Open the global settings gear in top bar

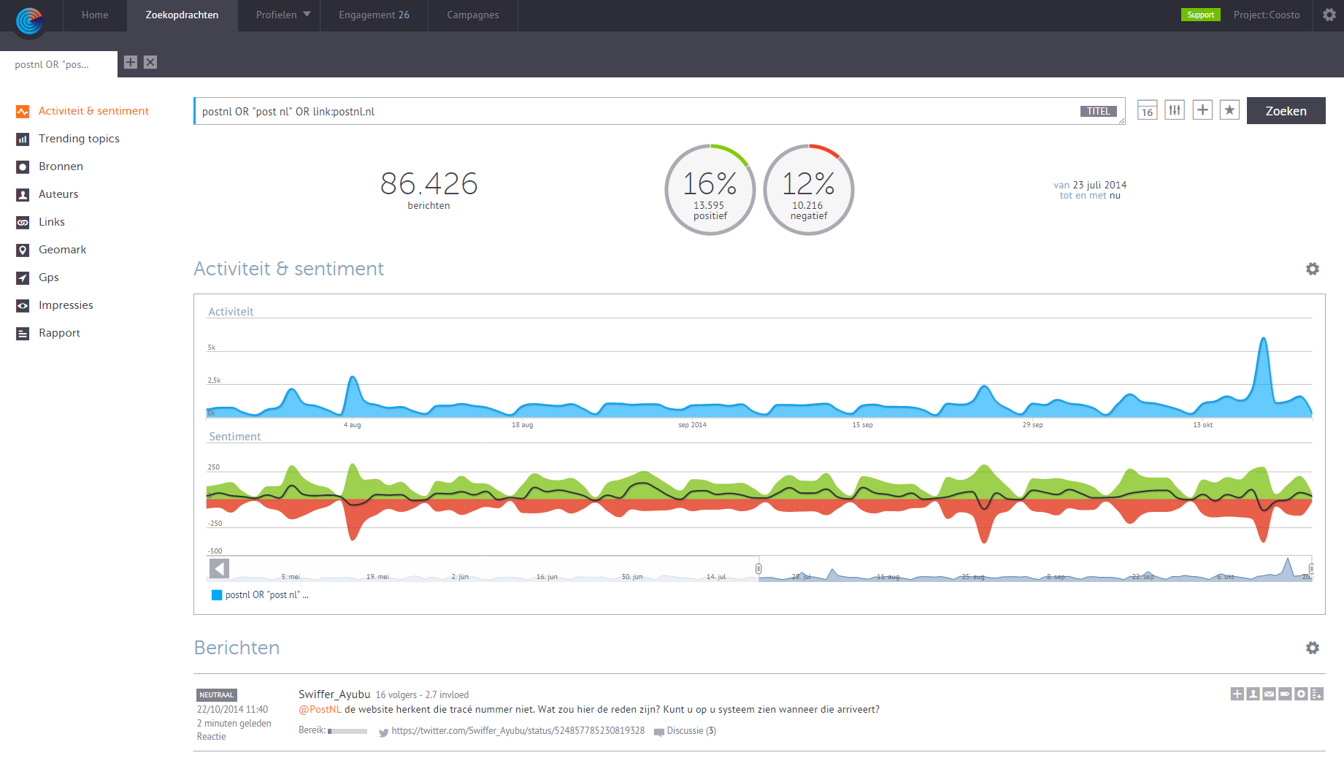tap(1329, 15)
